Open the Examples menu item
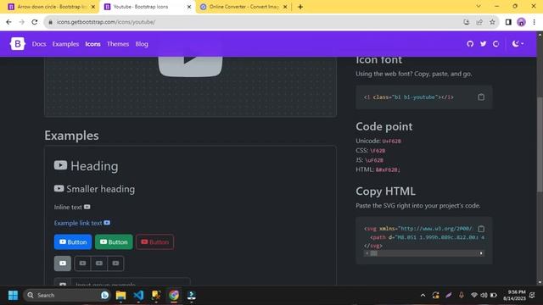This screenshot has height=305, width=543. pos(65,44)
